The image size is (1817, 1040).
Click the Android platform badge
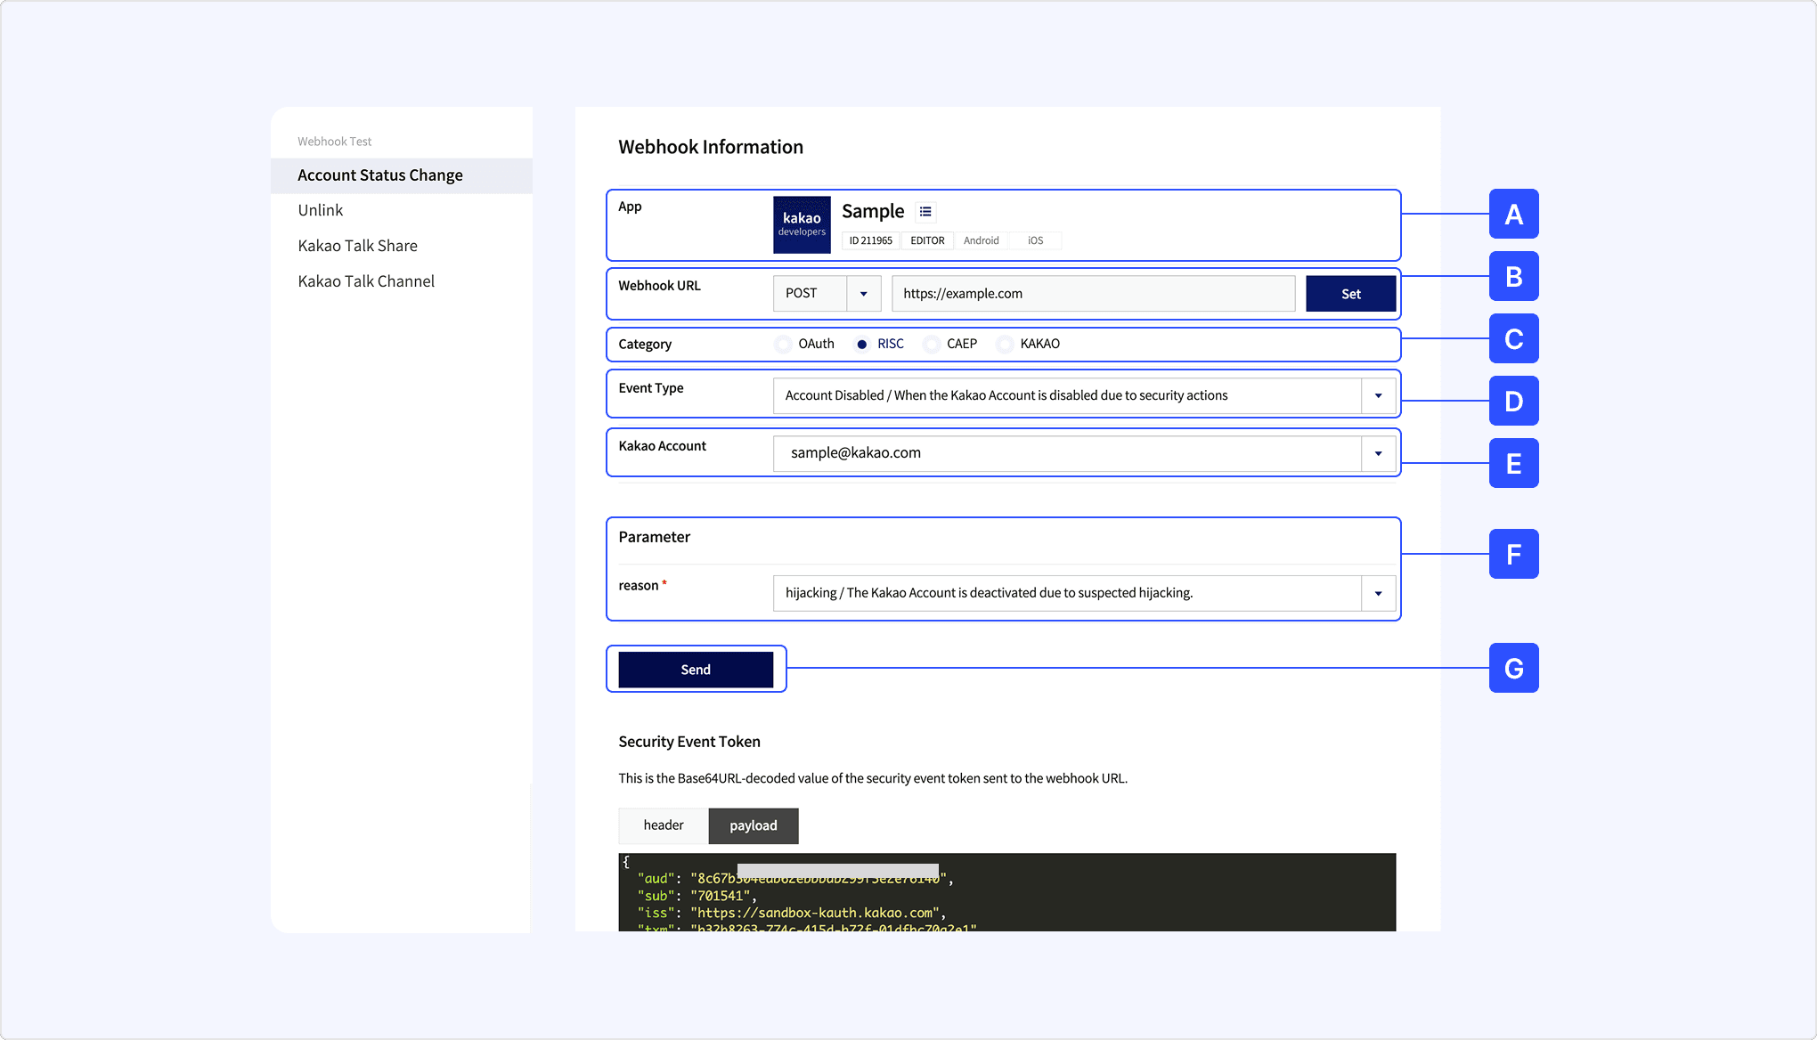click(x=981, y=240)
